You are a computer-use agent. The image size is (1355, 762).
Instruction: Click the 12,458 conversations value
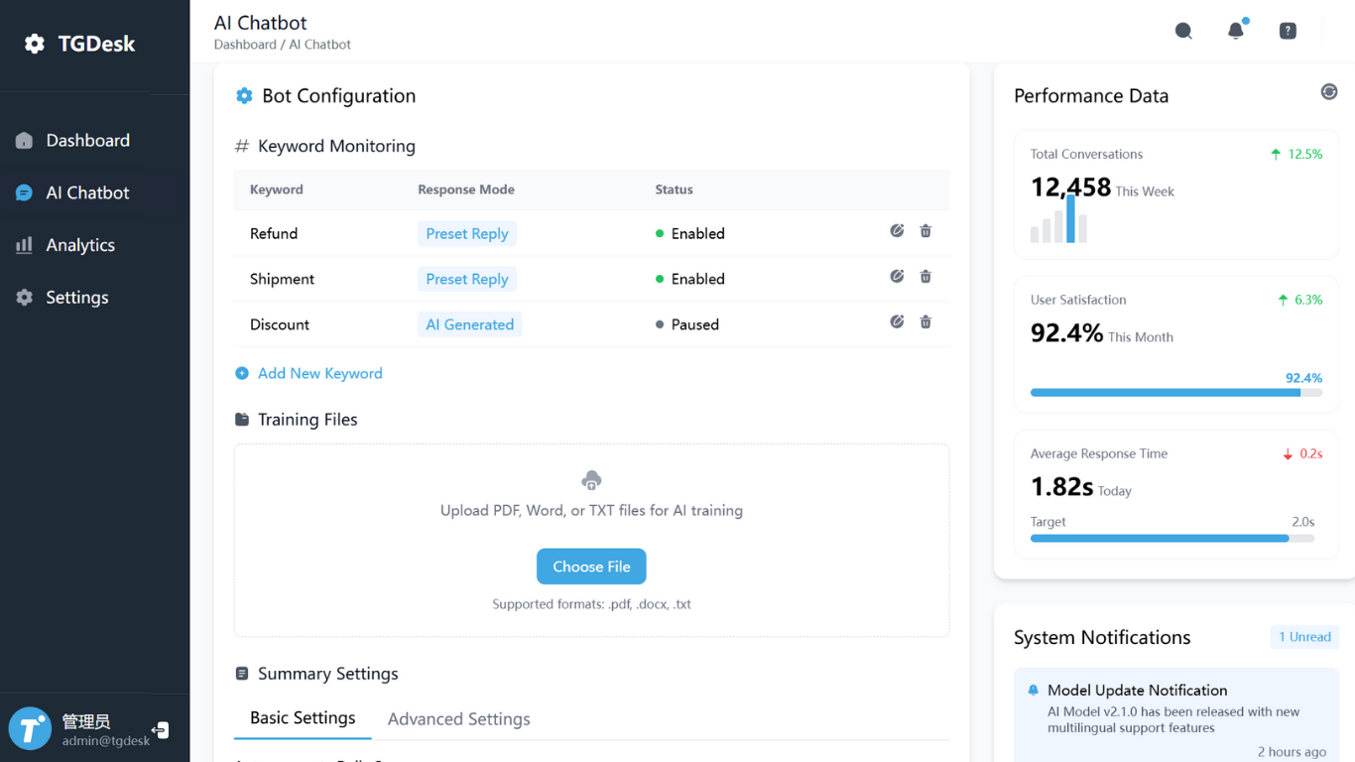pyautogui.click(x=1070, y=188)
